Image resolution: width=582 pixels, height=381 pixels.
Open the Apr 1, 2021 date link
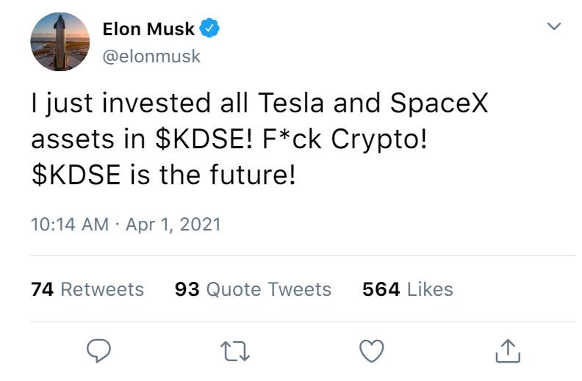[x=173, y=223]
